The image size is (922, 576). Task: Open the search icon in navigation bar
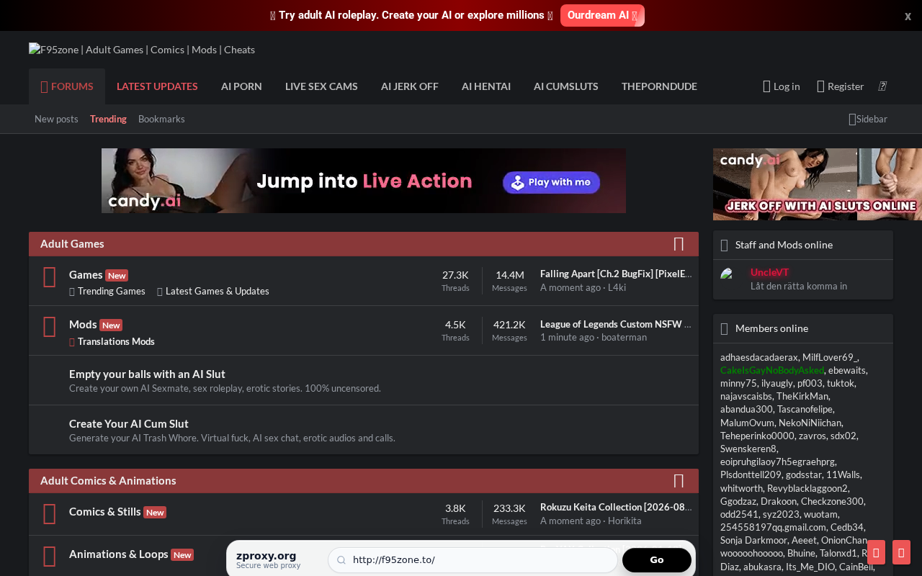coord(882,86)
